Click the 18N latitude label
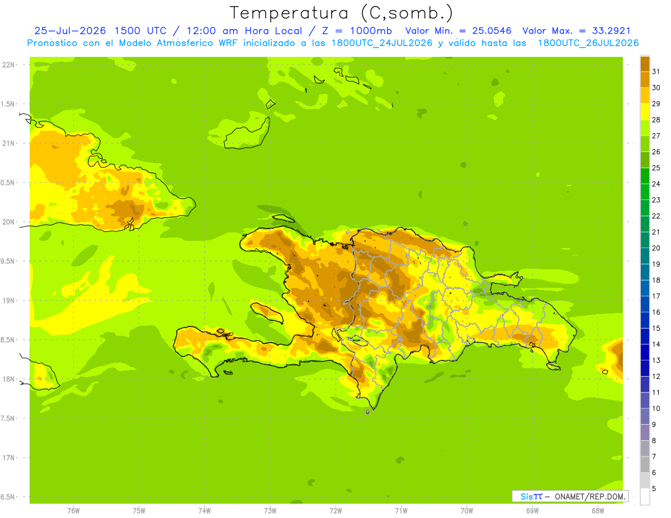The width and height of the screenshot is (671, 518). coord(10,379)
